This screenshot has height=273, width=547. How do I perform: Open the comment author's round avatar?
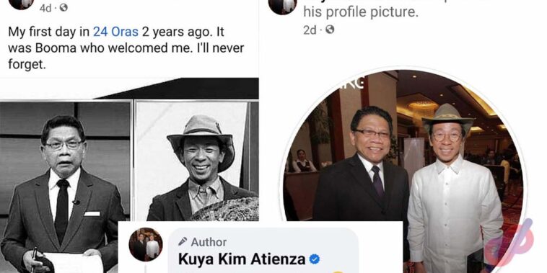(146, 244)
